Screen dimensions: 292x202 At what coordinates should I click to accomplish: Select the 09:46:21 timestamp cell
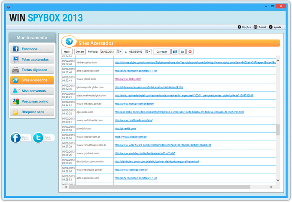pyautogui.click(x=68, y=95)
